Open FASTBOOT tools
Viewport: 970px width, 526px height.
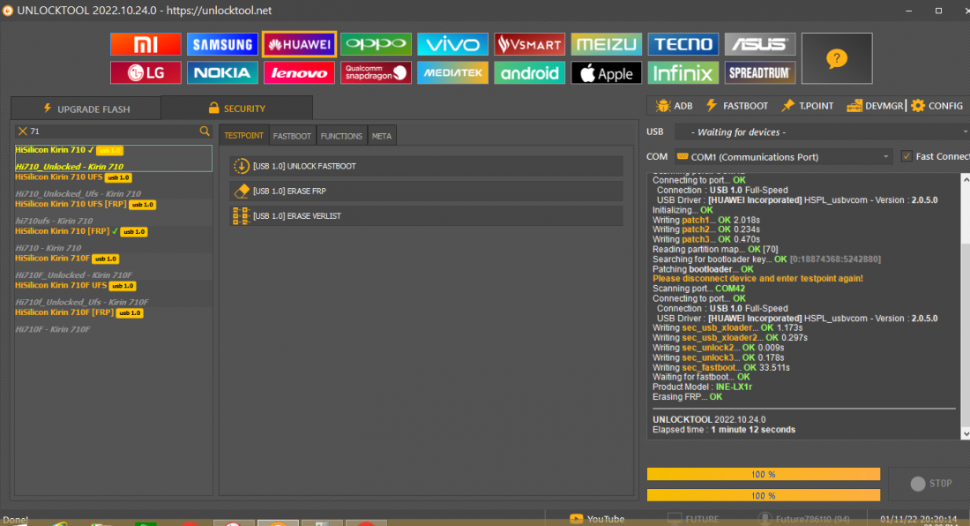coord(737,106)
